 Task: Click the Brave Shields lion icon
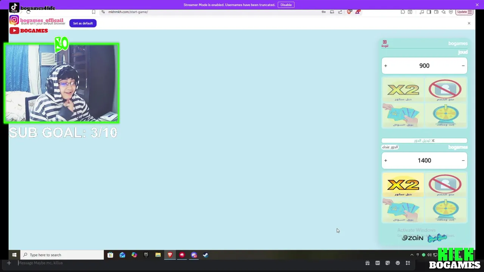349,12
